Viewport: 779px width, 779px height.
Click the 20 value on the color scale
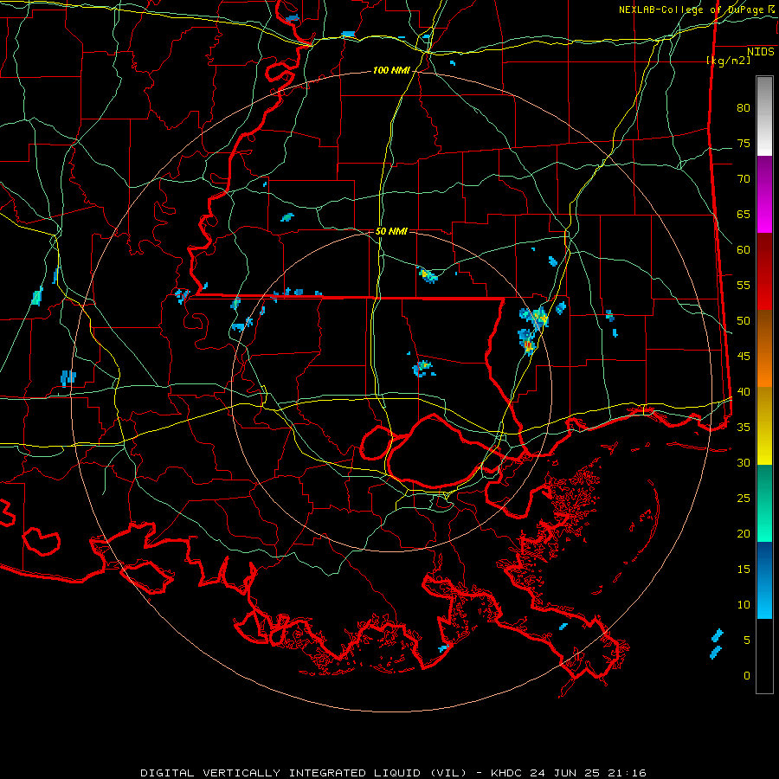coord(744,533)
